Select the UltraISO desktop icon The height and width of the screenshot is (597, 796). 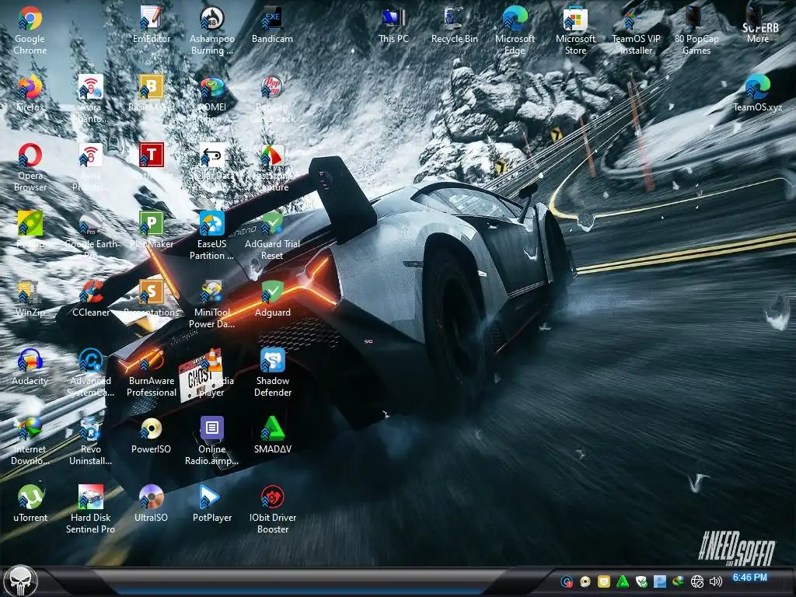pos(152,497)
